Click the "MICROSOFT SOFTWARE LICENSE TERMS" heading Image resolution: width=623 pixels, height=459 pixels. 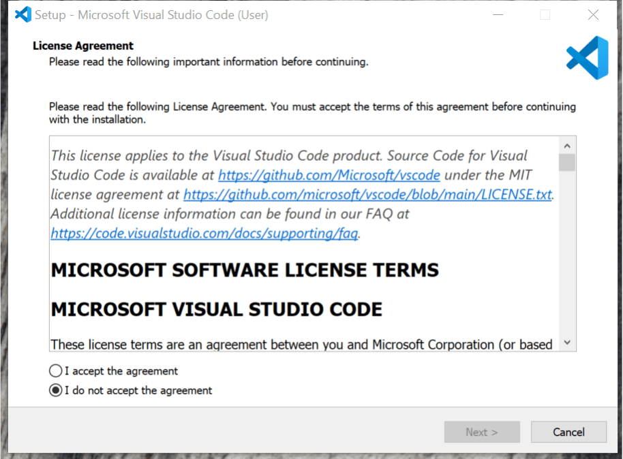pyautogui.click(x=245, y=270)
